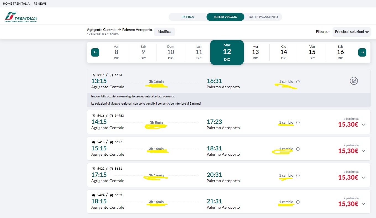Click the Trenitalia logo

coord(21,17)
